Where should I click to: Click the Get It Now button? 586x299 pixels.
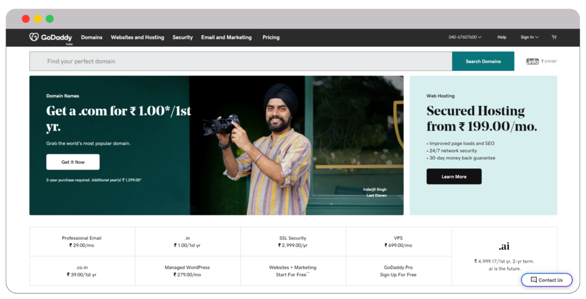click(x=73, y=162)
